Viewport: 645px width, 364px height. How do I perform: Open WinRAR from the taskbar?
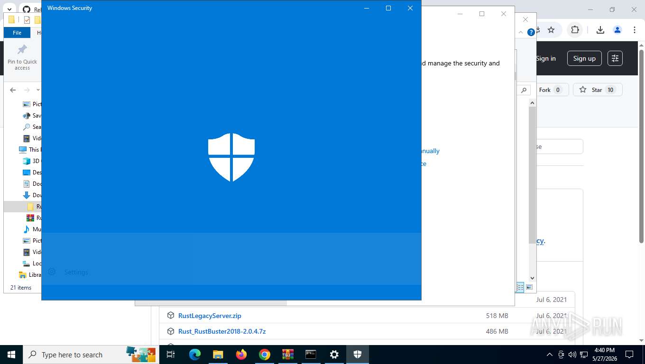287,355
